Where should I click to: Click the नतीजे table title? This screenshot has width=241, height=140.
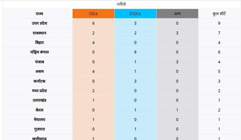click(x=121, y=4)
